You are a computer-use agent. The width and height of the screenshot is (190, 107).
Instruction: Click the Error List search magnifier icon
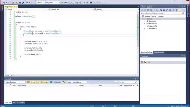coord(136,82)
